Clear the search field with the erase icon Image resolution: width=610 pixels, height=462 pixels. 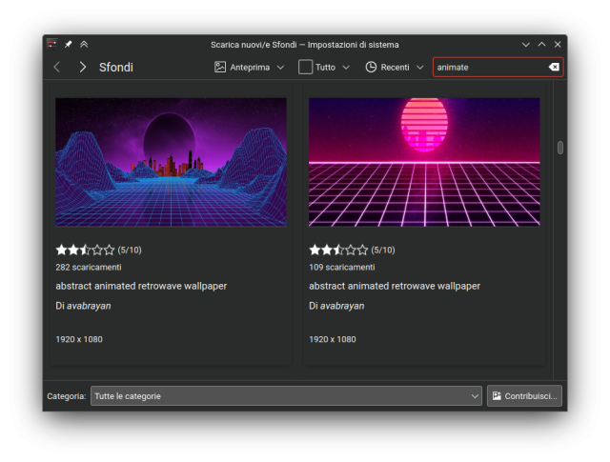pyautogui.click(x=553, y=68)
